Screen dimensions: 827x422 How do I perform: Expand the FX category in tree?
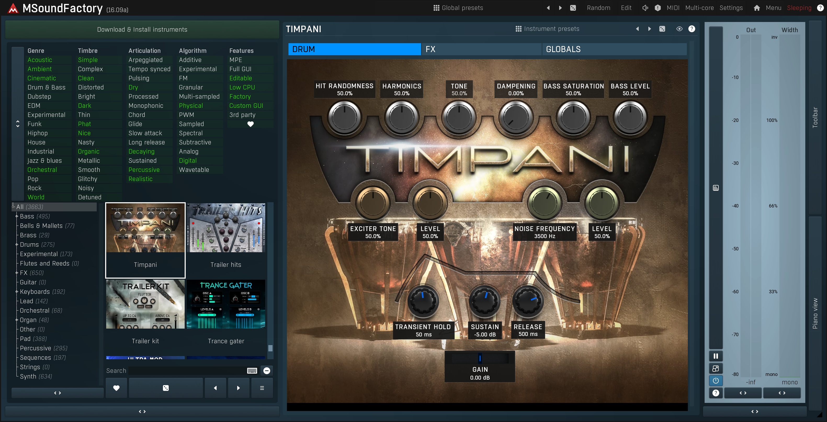click(x=17, y=273)
